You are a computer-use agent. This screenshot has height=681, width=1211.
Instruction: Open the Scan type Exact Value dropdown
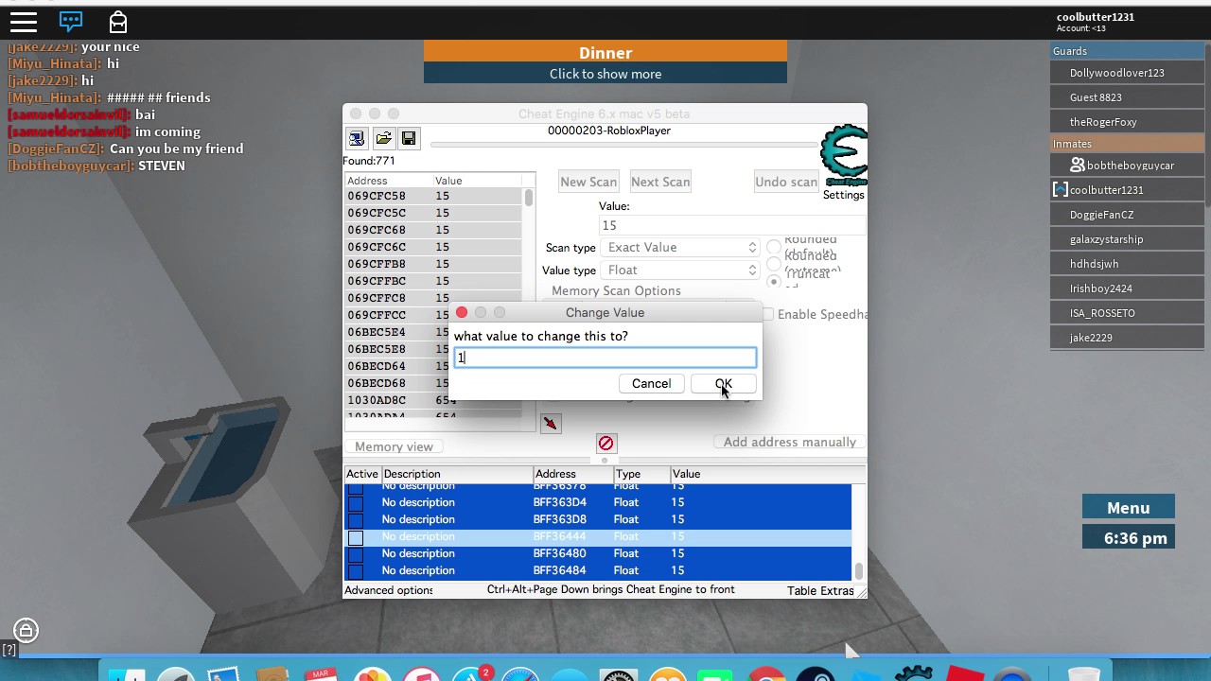[x=680, y=247]
